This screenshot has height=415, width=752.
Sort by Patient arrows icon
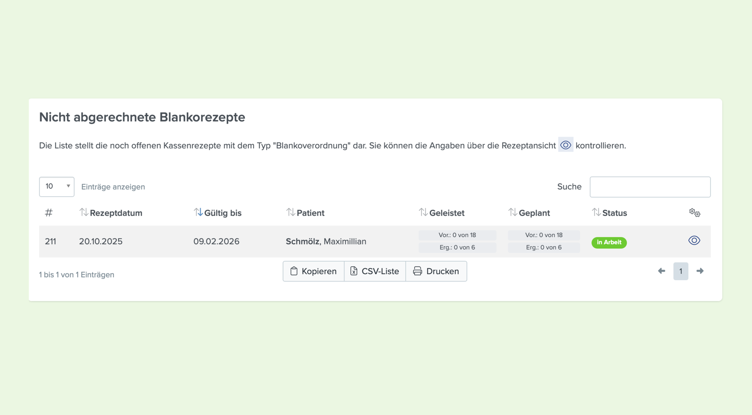tap(291, 212)
